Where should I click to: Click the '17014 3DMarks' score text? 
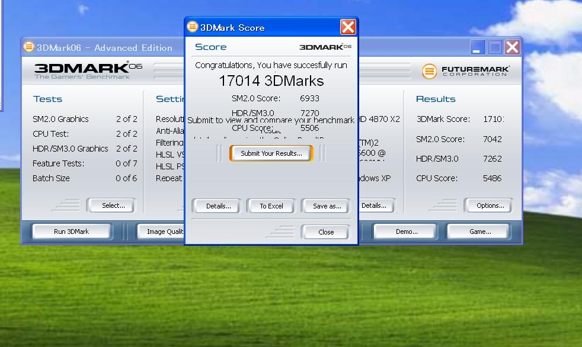[x=271, y=81]
